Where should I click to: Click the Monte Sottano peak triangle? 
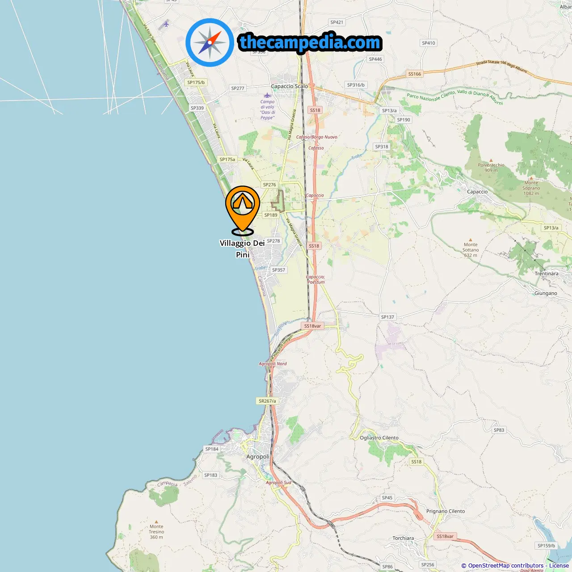[x=471, y=240]
